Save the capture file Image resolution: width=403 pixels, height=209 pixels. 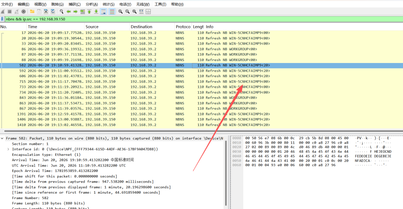point(39,11)
